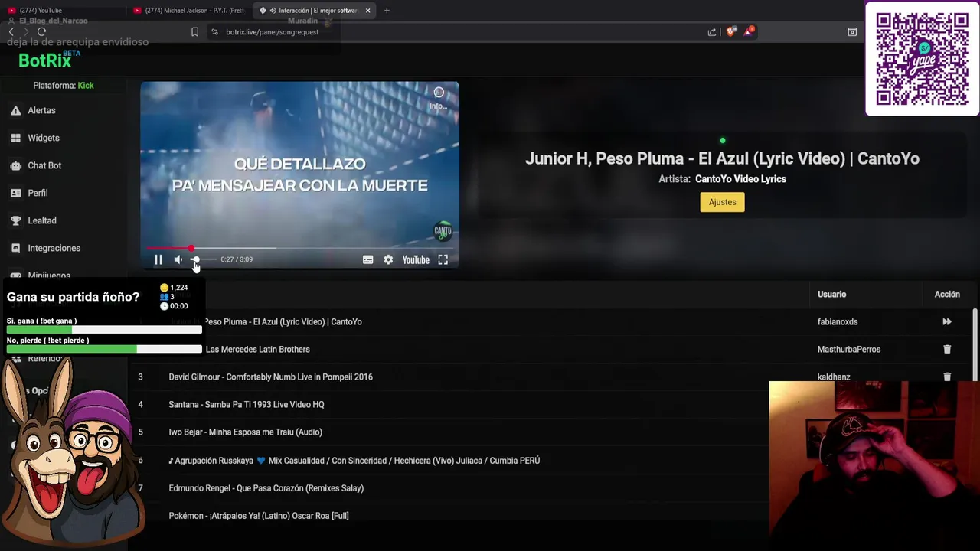Viewport: 980px width, 551px height.
Task: Open the video Info icon
Action: pos(439,93)
